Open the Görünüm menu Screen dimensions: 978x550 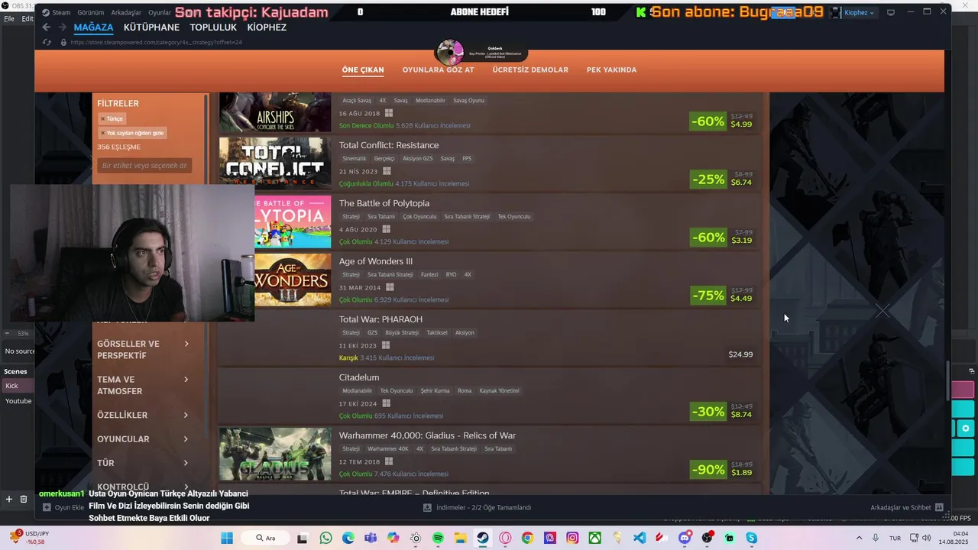(91, 13)
